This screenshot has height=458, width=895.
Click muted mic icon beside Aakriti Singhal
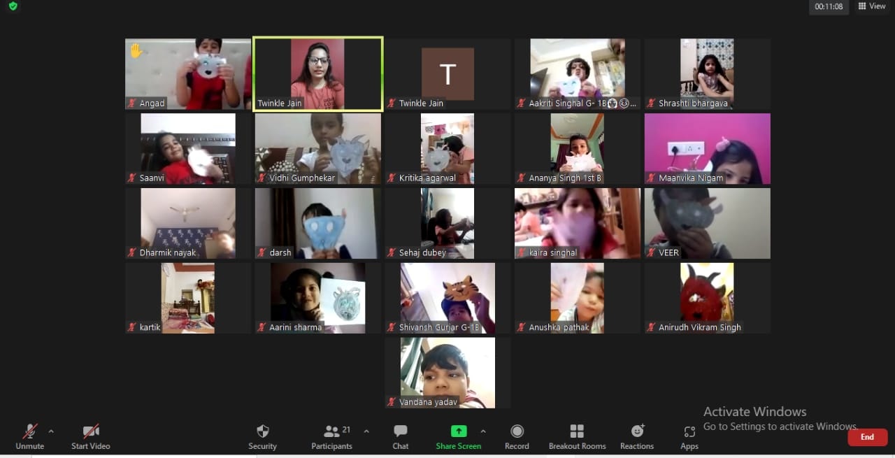tap(522, 103)
